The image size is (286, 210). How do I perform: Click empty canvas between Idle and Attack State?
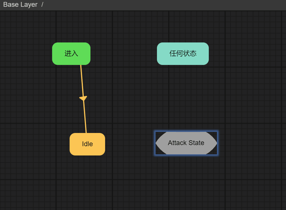tap(130, 144)
